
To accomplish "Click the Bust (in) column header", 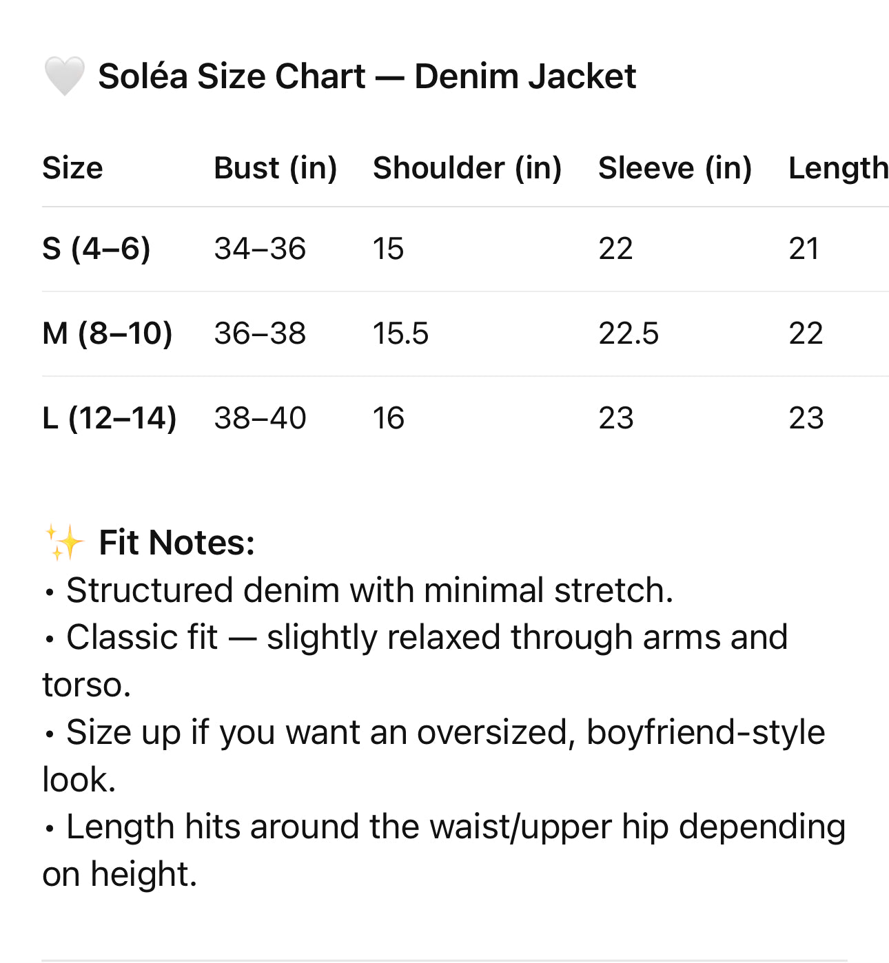I will 275,168.
